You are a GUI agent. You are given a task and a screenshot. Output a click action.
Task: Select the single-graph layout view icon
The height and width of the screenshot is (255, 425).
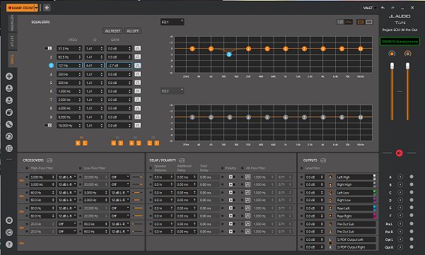(x=369, y=22)
